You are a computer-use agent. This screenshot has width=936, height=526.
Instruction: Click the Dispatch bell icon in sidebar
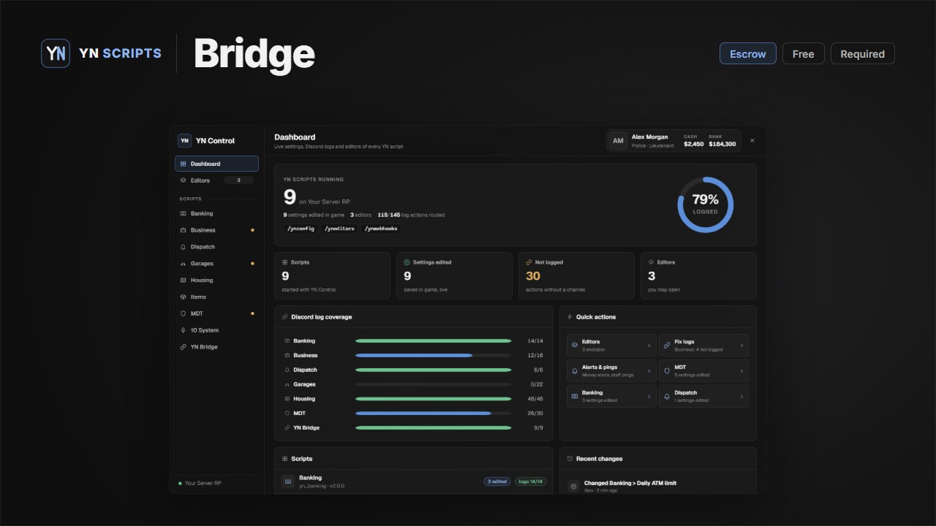pyautogui.click(x=183, y=247)
